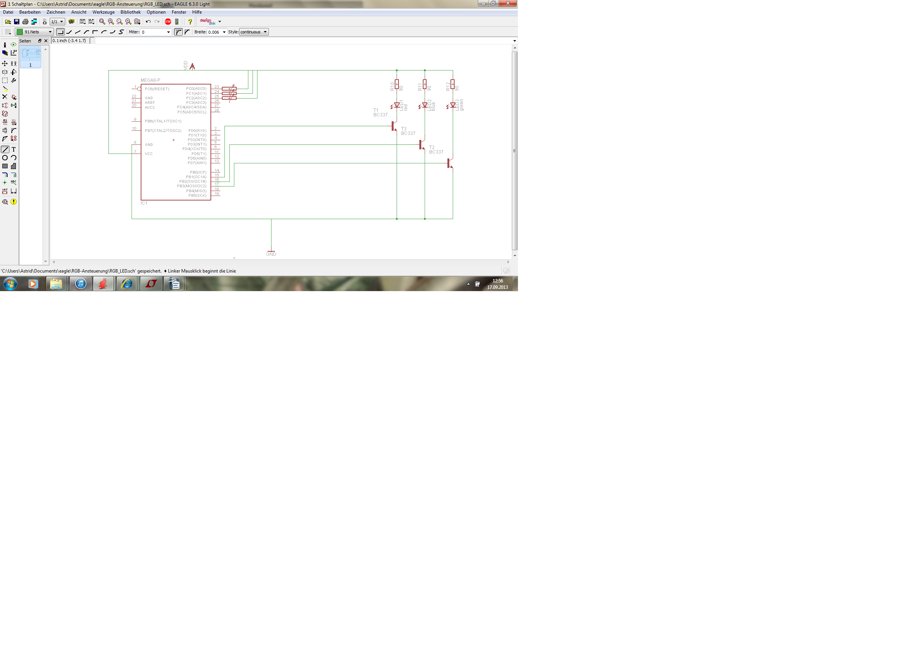Print the schematic using the printer icon
Image resolution: width=910 pixels, height=655 pixels.
pyautogui.click(x=25, y=22)
